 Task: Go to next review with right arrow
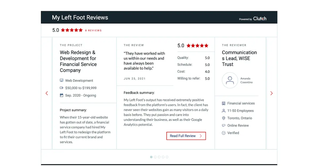271,93
